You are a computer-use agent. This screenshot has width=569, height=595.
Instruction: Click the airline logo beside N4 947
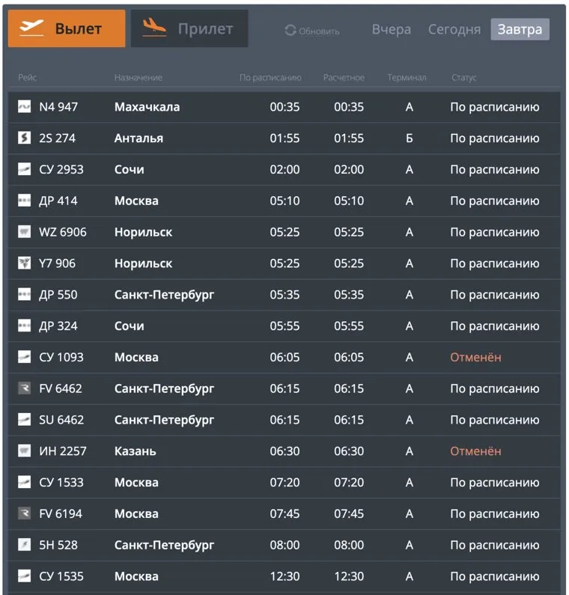tap(24, 107)
